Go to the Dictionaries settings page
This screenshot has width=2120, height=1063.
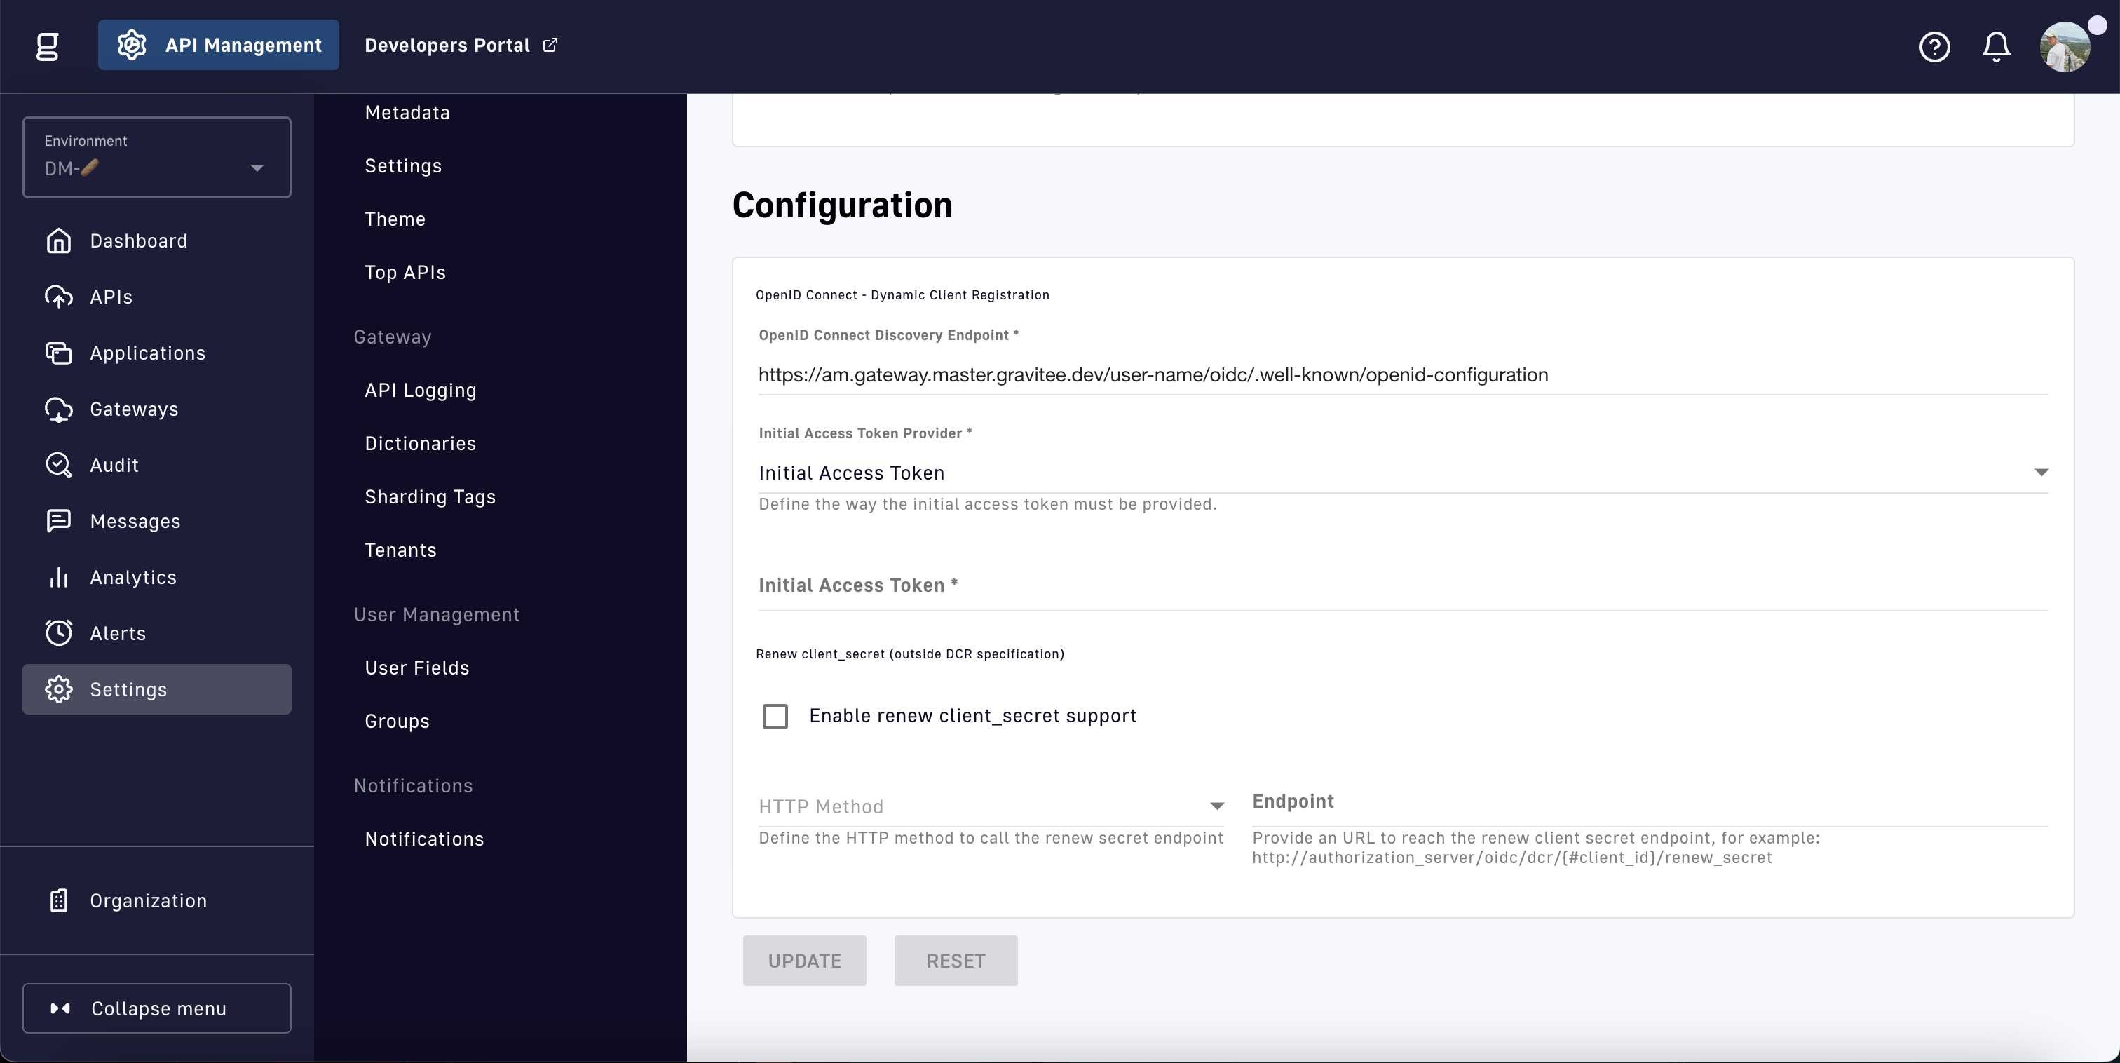[x=420, y=443]
